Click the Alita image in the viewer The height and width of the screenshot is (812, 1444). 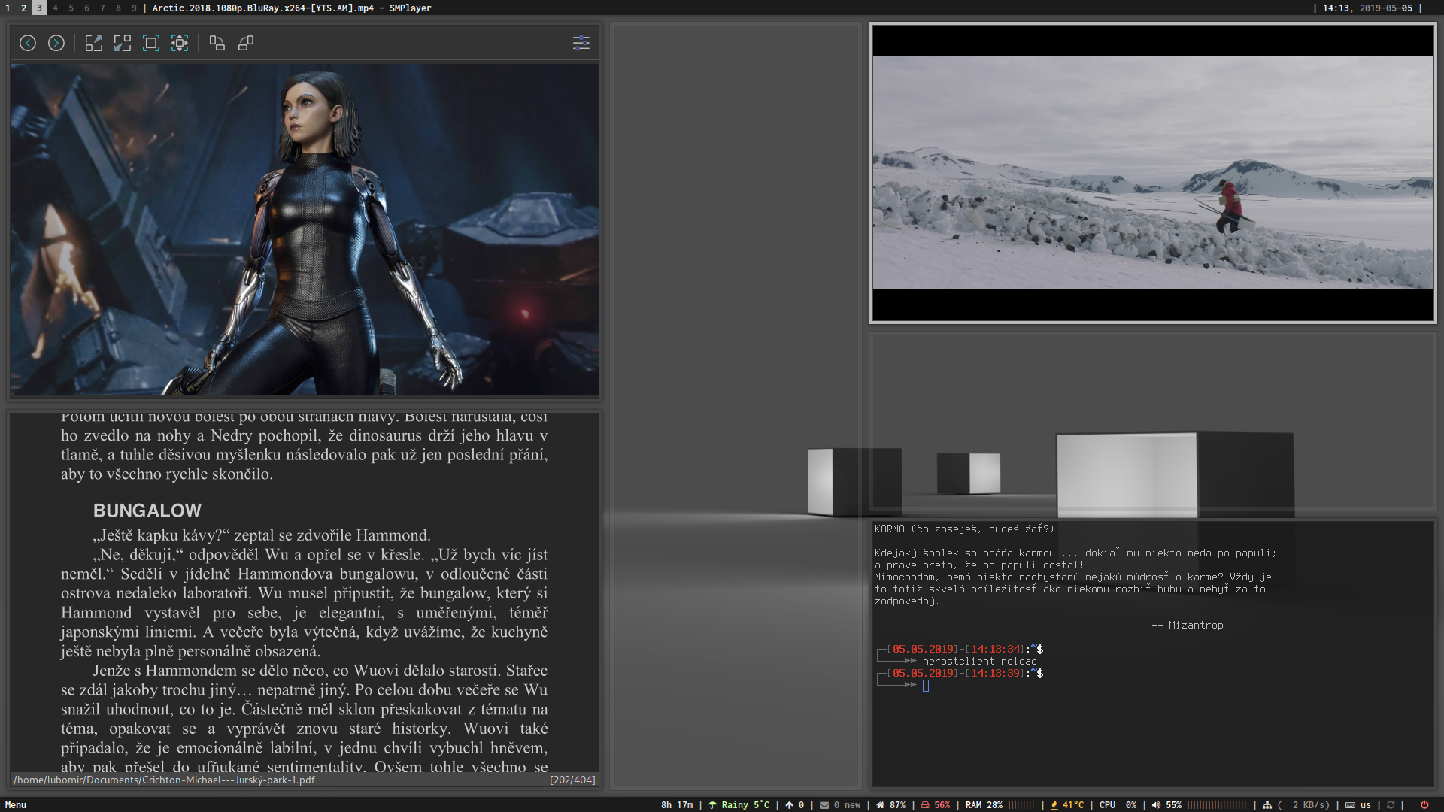tap(305, 229)
